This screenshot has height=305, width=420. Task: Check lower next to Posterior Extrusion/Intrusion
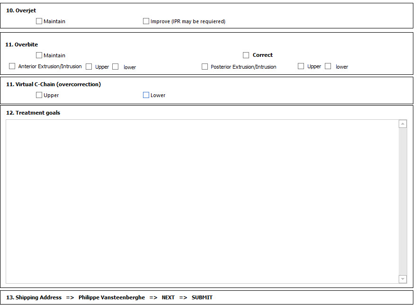(x=328, y=66)
